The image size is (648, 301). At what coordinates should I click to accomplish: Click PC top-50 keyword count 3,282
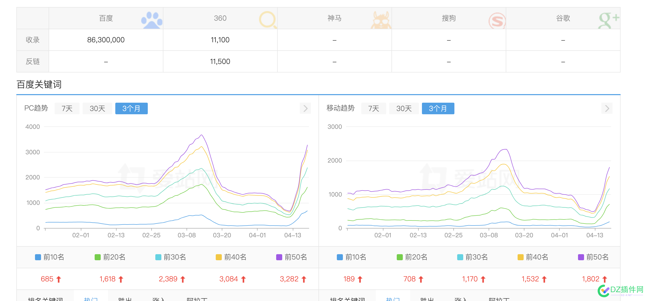[289, 279]
